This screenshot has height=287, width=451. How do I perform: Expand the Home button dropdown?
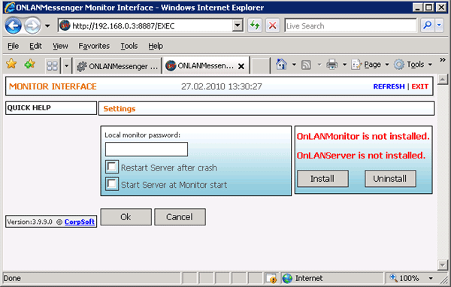pyautogui.click(x=294, y=65)
